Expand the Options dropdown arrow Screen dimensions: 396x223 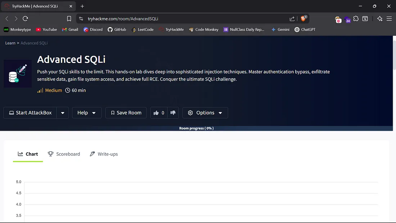219,112
